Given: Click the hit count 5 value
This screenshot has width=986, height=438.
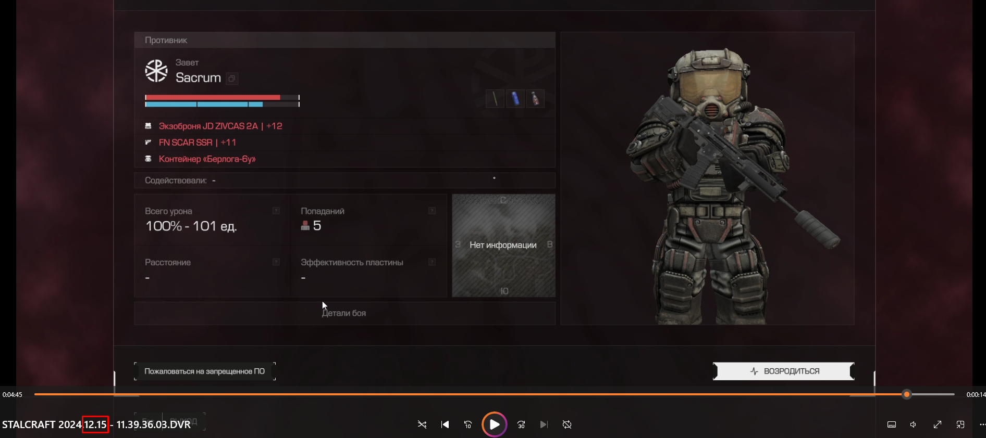Looking at the screenshot, I should 317,226.
